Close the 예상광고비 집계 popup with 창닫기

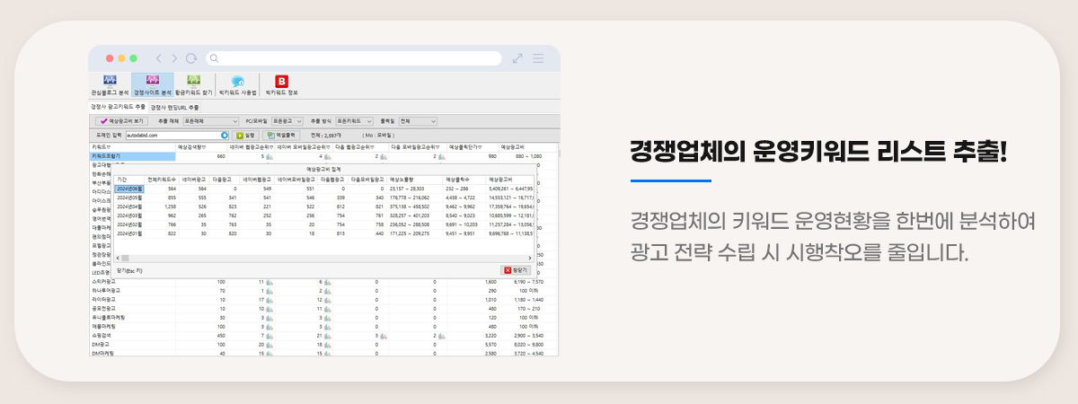click(516, 269)
